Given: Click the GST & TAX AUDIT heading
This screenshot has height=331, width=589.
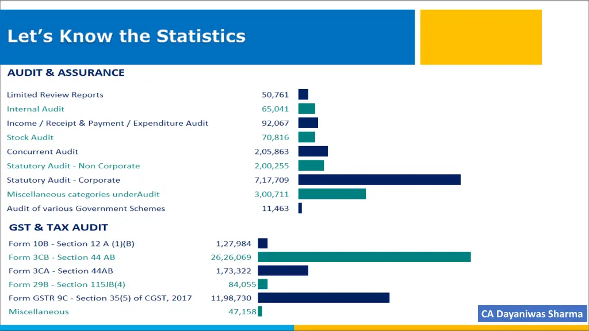Looking at the screenshot, I should [58, 228].
